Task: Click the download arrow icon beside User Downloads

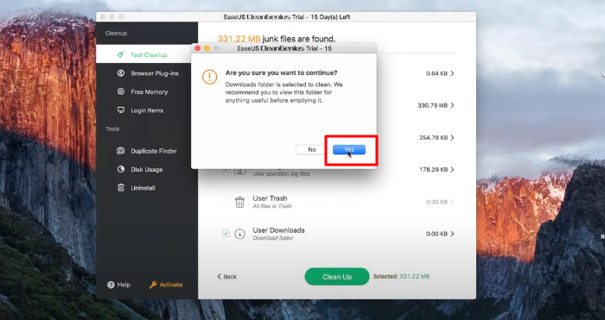Action: (x=239, y=234)
